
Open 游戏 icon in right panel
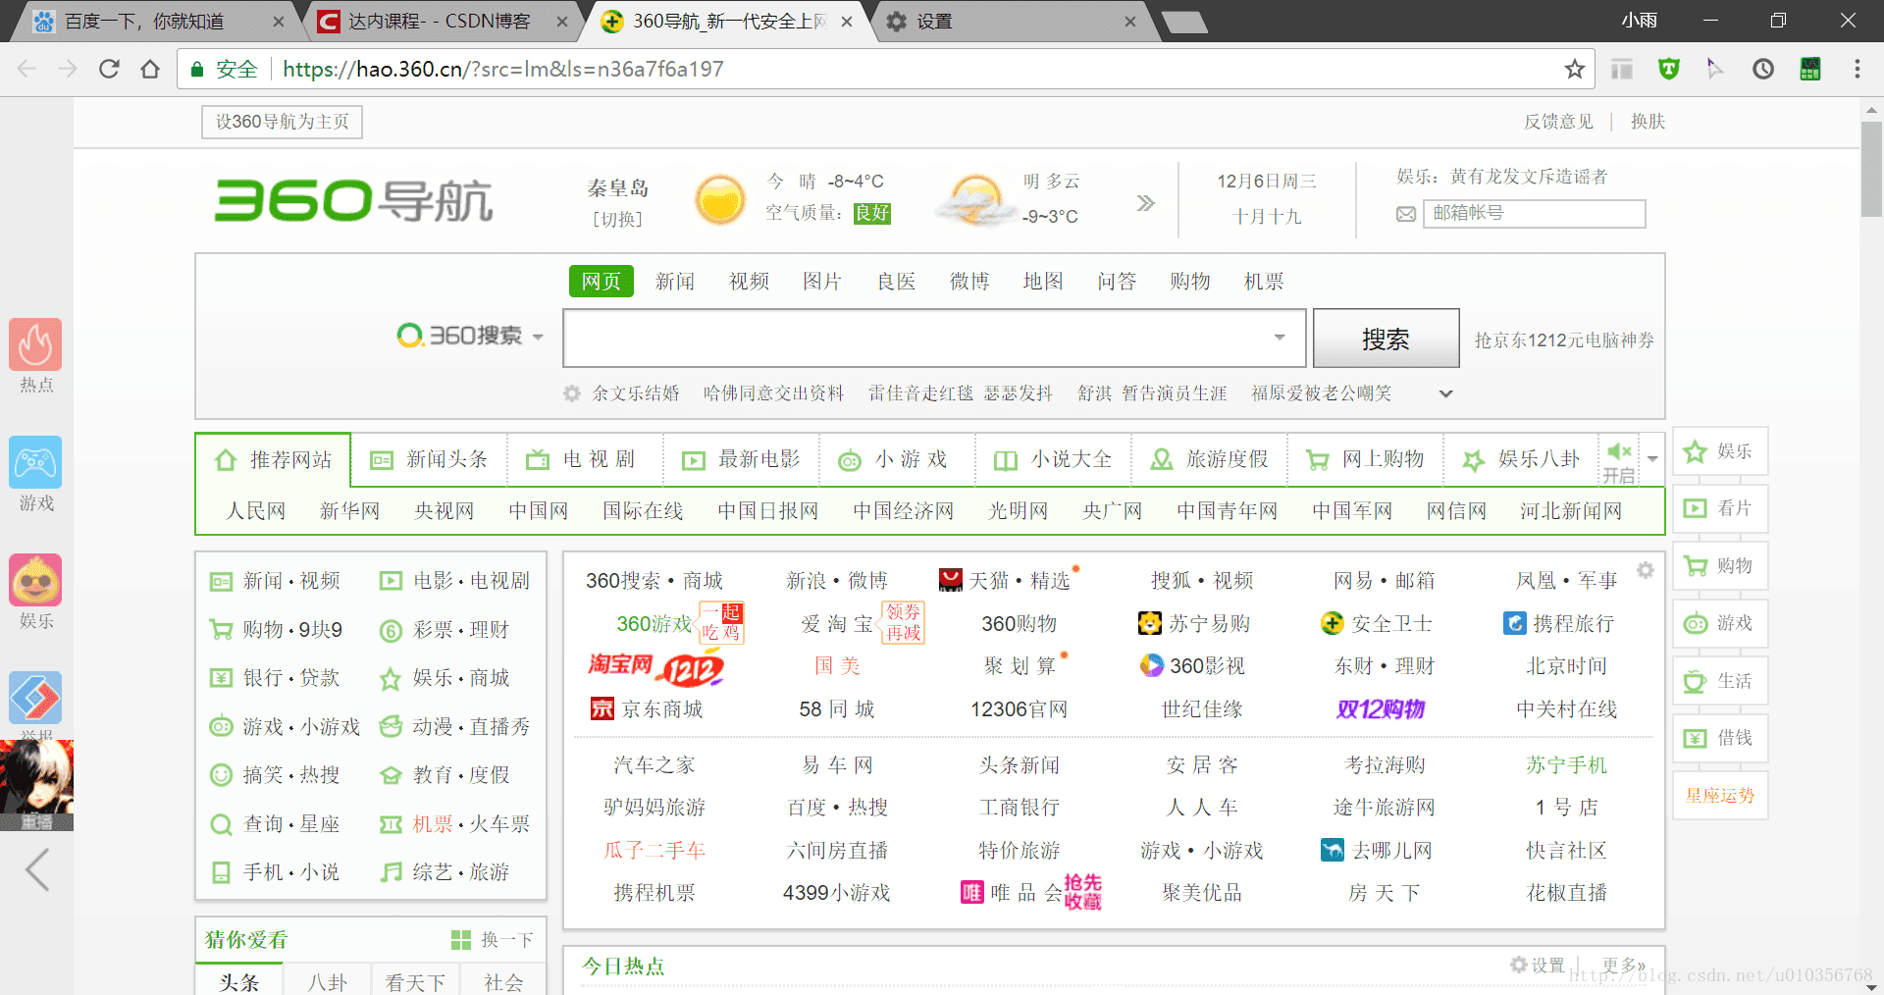coord(1695,623)
